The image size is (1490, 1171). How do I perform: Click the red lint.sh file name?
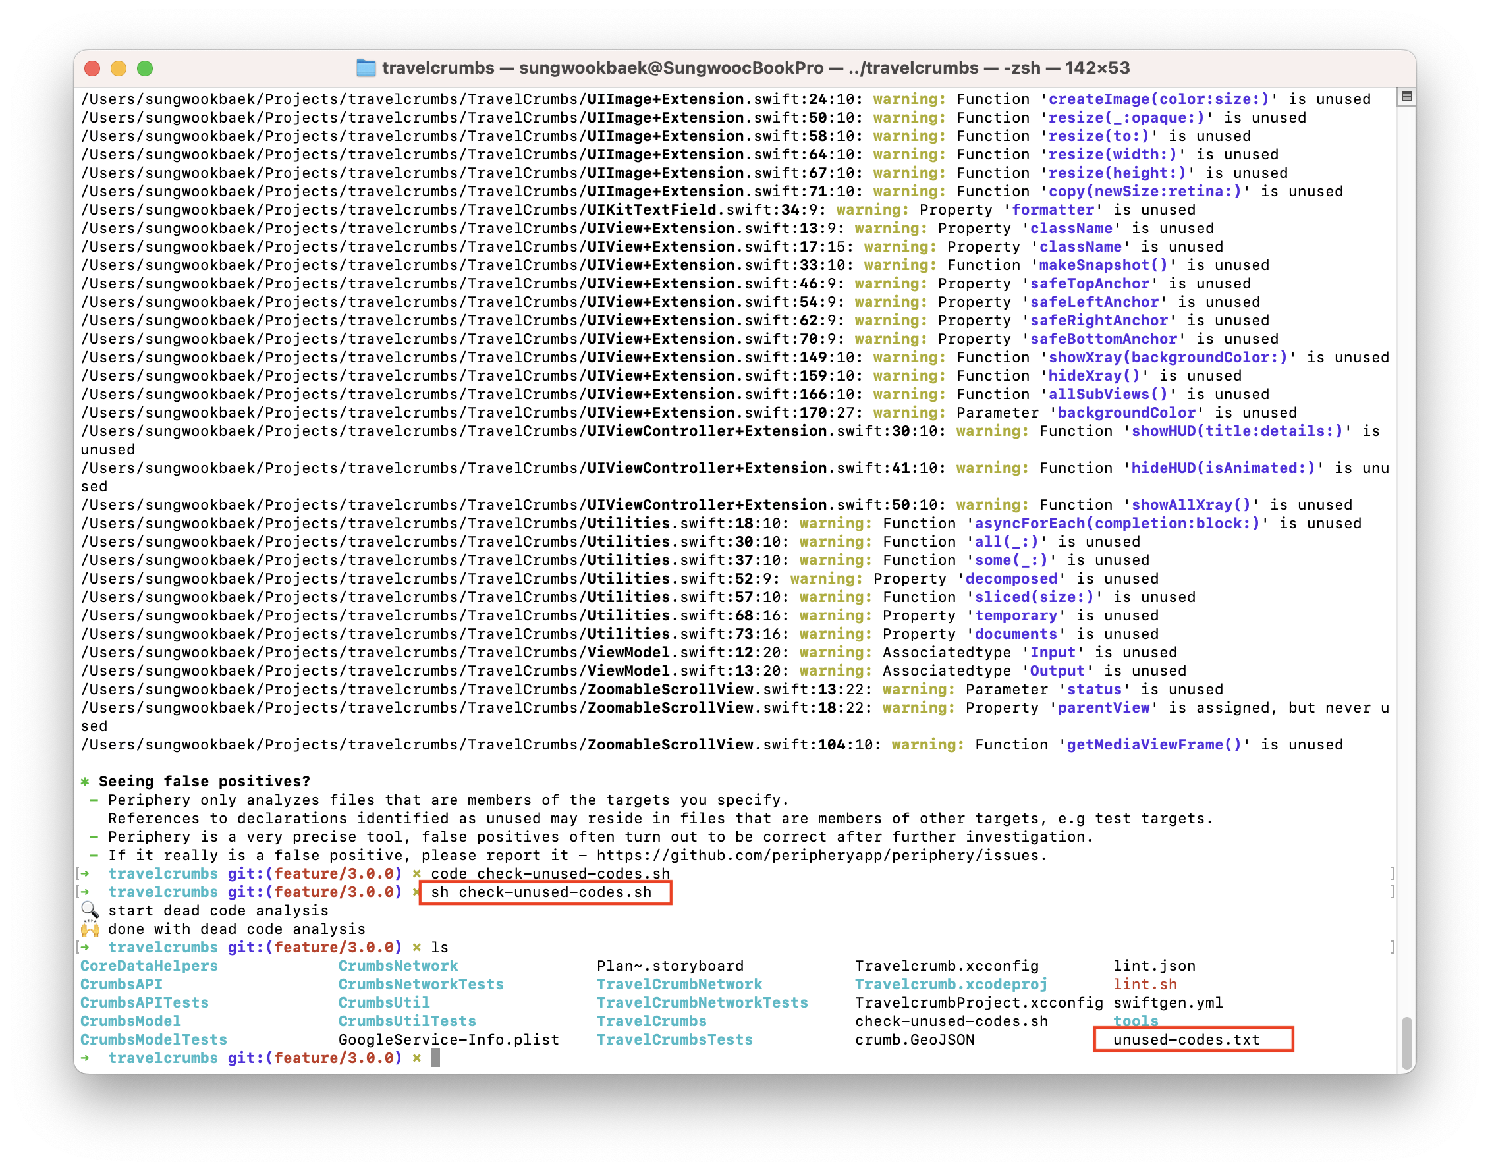[1144, 984]
